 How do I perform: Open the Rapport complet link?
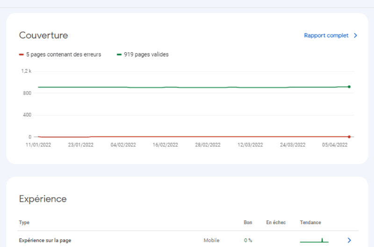click(326, 35)
